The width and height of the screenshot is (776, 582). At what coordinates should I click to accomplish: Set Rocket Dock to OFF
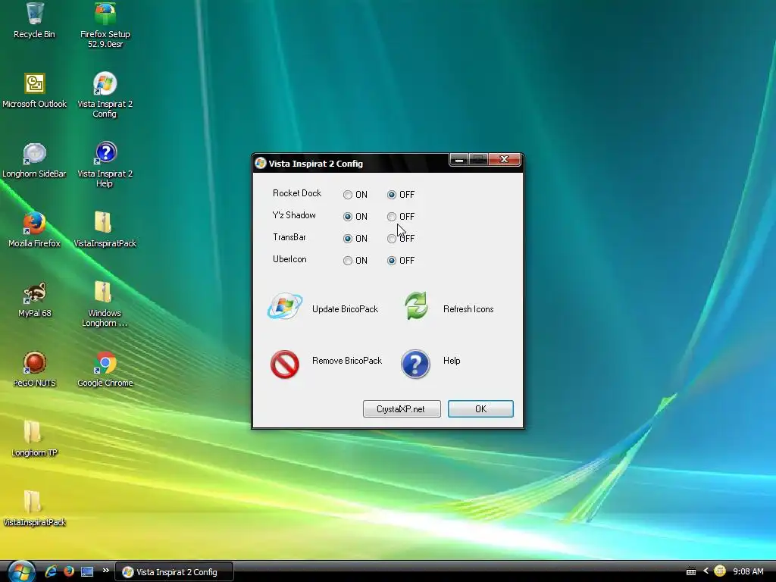tap(392, 195)
